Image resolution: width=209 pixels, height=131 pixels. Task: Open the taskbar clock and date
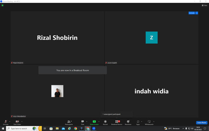pos(198,128)
